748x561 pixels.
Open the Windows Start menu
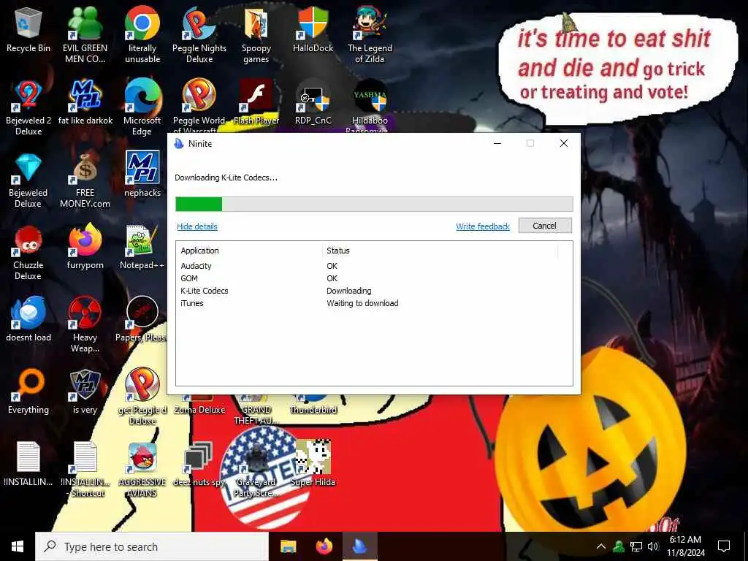(x=18, y=546)
